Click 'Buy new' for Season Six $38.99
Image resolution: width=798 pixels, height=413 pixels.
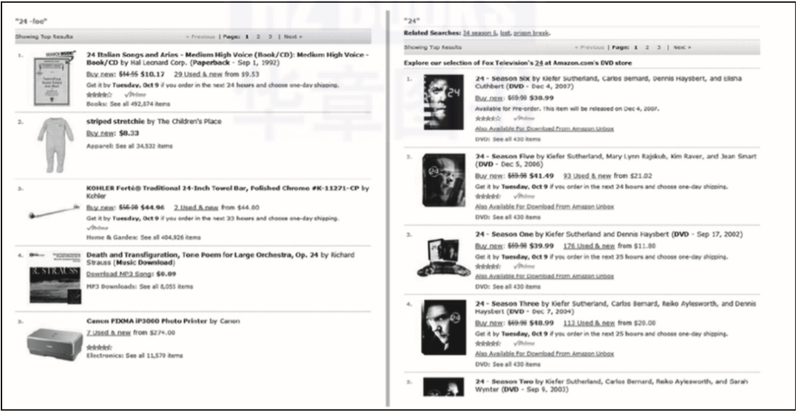pos(489,98)
